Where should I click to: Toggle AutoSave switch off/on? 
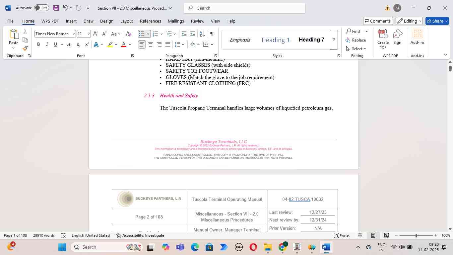[41, 8]
